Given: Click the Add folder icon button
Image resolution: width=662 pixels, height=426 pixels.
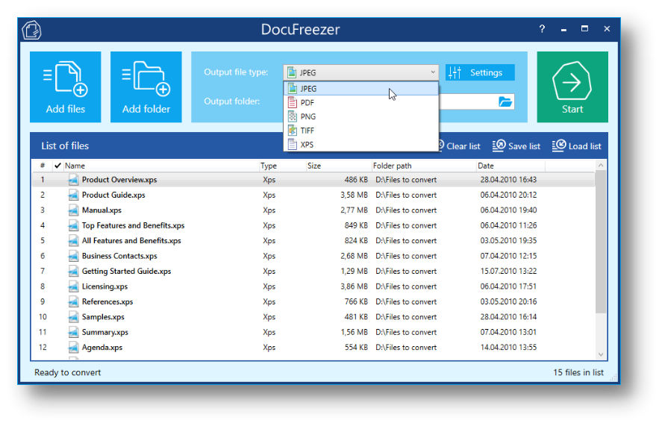Looking at the screenshot, I should pyautogui.click(x=146, y=87).
